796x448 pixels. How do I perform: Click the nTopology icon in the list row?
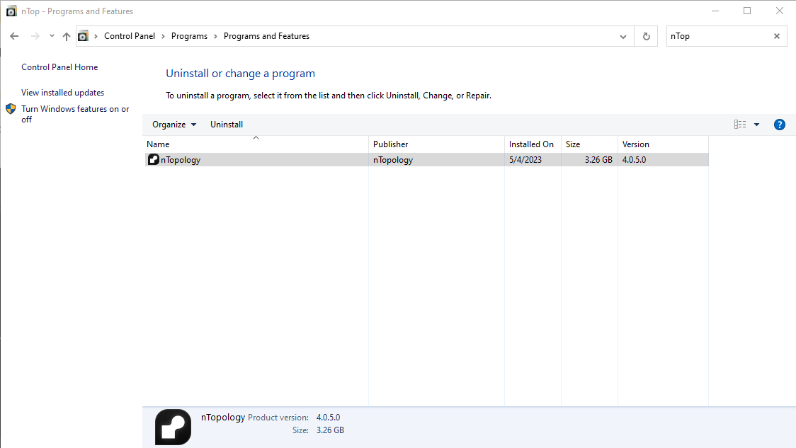[153, 159]
